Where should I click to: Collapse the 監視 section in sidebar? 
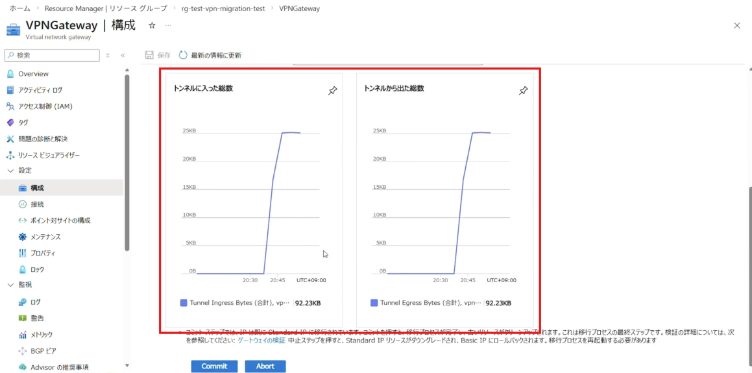[x=10, y=285]
